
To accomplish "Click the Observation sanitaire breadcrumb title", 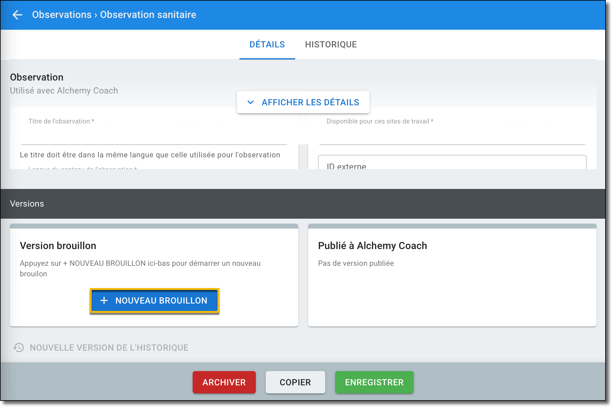I will pyautogui.click(x=148, y=15).
